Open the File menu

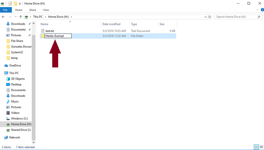(x=6, y=10)
